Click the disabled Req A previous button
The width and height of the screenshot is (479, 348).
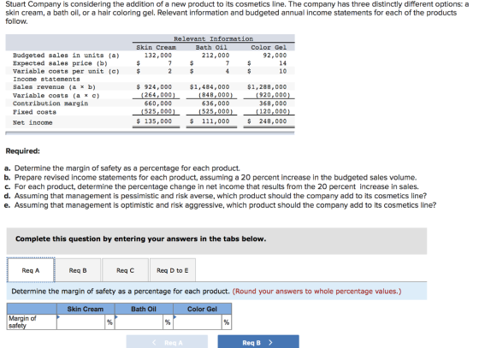tap(167, 342)
